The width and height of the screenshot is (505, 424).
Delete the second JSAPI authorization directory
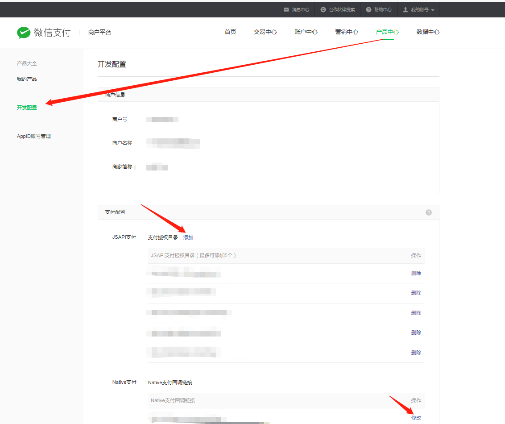[416, 293]
